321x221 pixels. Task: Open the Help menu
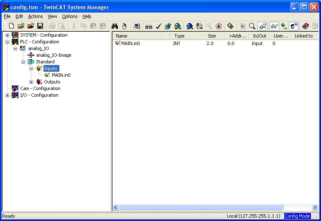(x=87, y=16)
